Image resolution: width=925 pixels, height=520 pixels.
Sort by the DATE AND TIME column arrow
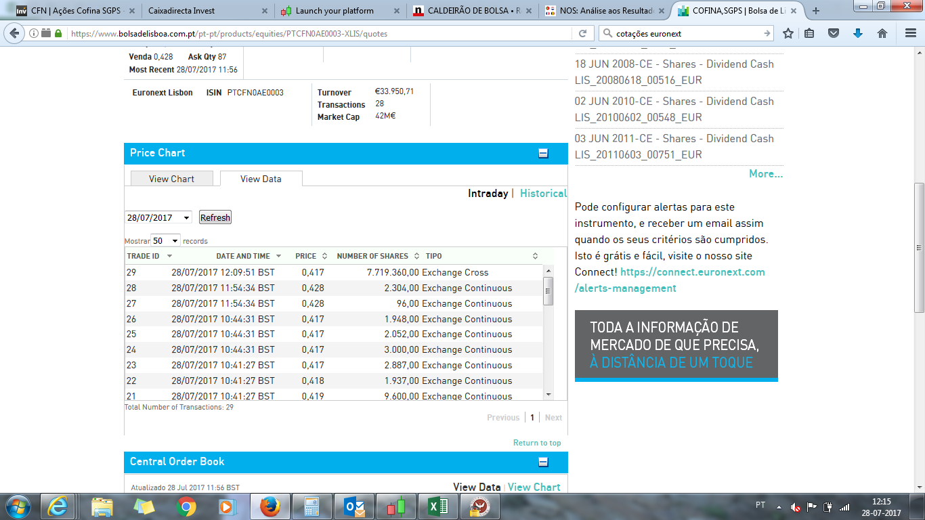(x=278, y=256)
